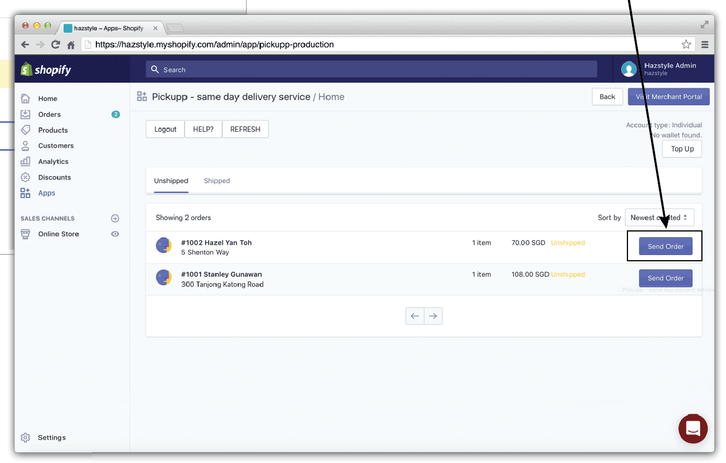Click the address 5 Shenton Way

click(x=205, y=252)
